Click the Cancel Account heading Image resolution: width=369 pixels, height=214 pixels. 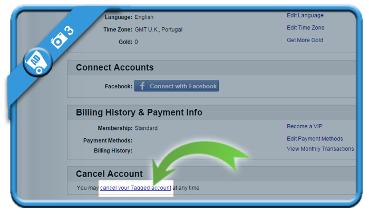point(109,174)
